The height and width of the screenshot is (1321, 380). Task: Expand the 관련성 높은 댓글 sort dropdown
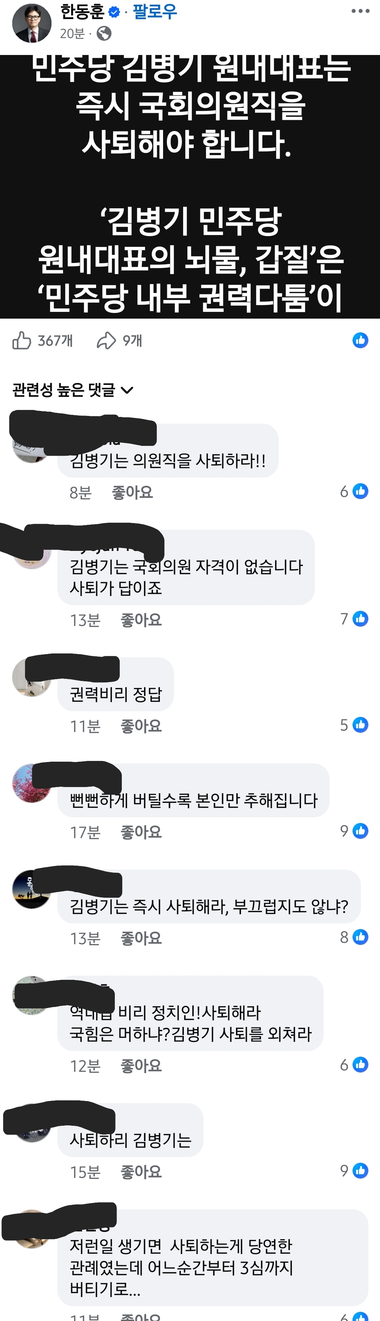pyautogui.click(x=73, y=390)
